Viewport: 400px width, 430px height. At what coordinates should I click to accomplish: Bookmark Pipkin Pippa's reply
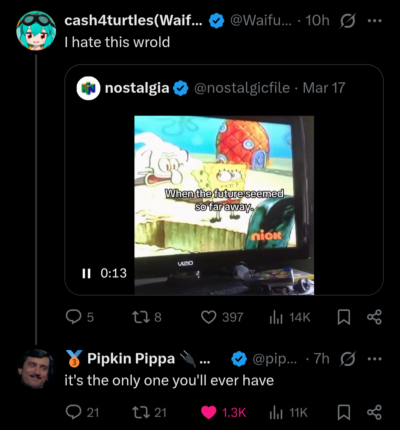344,413
